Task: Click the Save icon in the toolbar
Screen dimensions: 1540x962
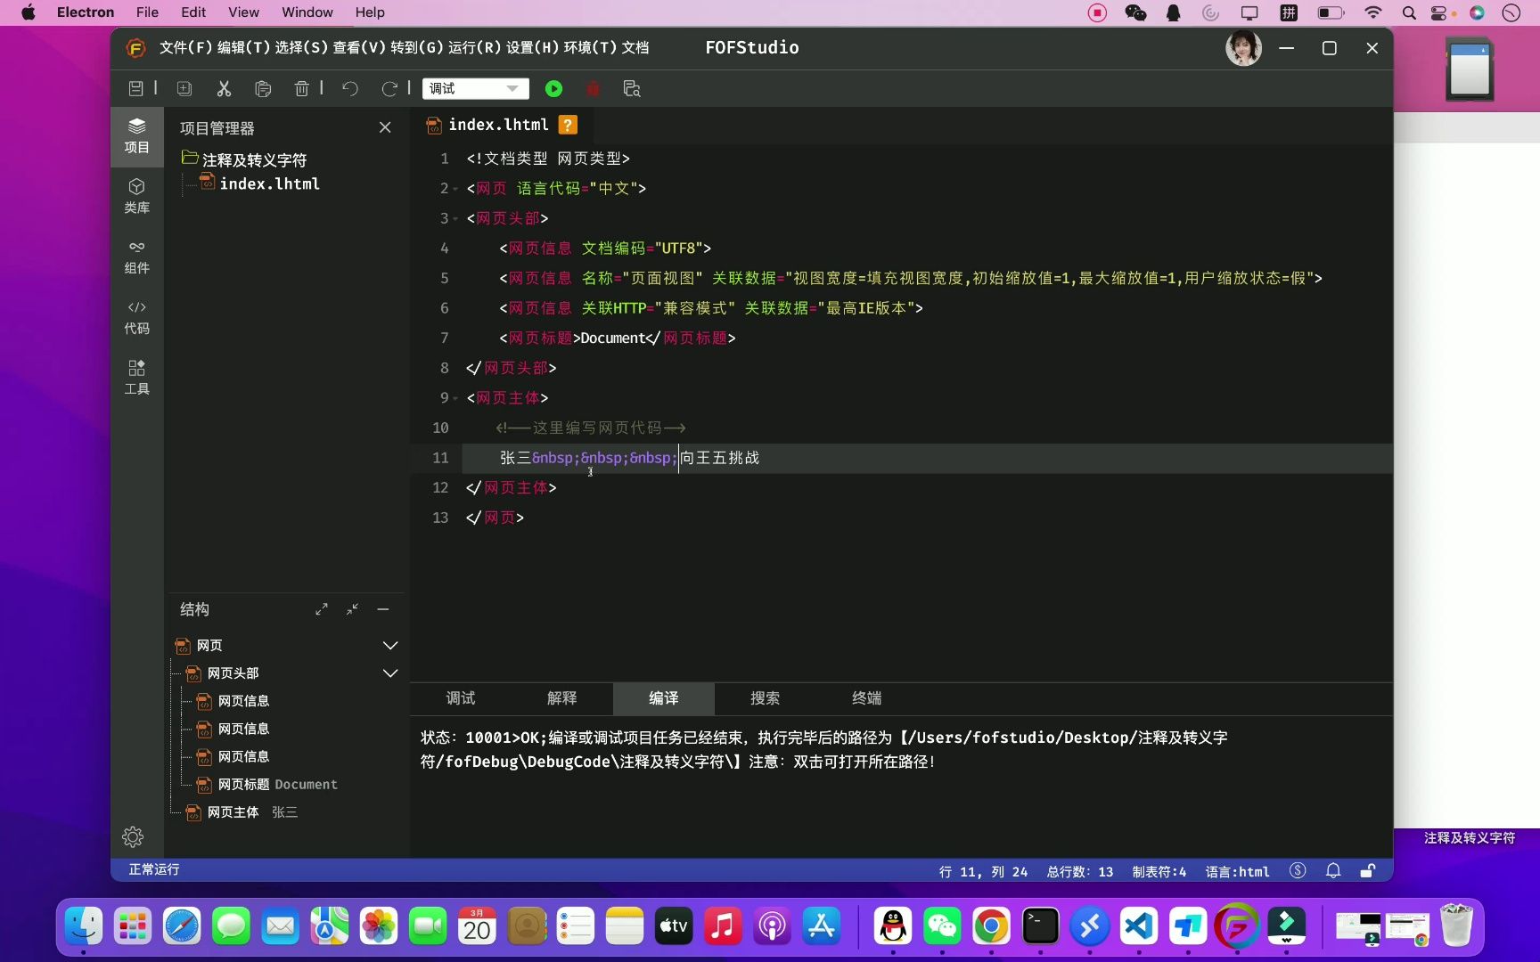Action: [x=135, y=88]
